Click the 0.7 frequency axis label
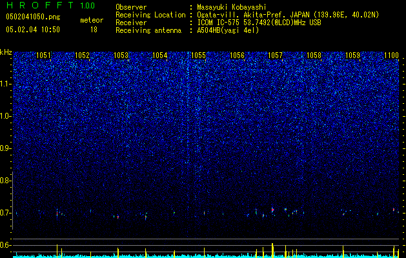This screenshot has height=258, width=406. (x=5, y=213)
